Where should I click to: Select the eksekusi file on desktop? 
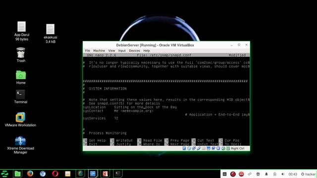[51, 34]
